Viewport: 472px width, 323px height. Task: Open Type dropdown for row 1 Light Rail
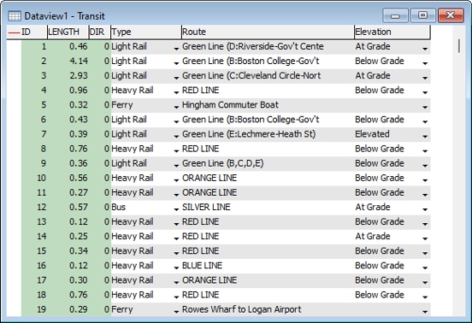pos(176,48)
